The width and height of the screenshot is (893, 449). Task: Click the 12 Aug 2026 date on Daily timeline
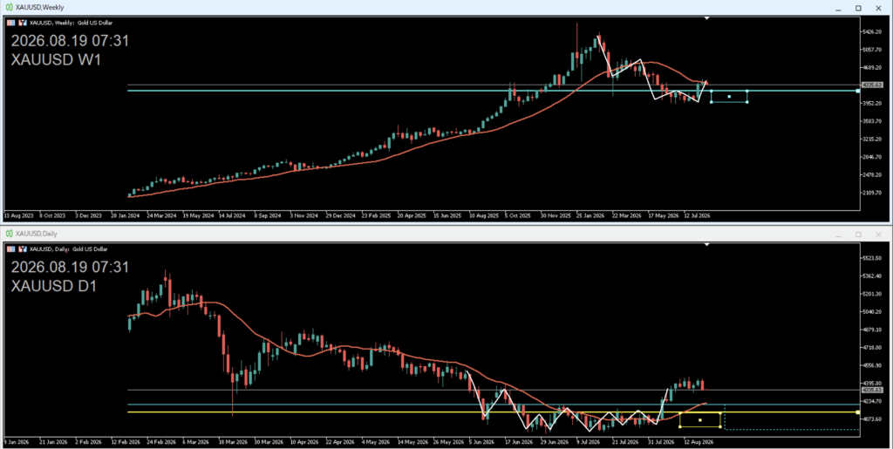click(699, 442)
